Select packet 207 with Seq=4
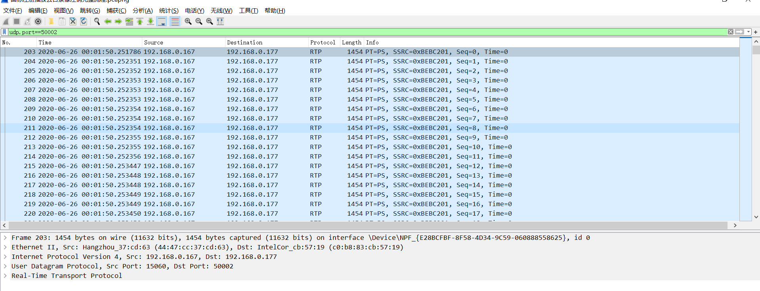Viewport: 760px width, 291px height. click(370, 90)
